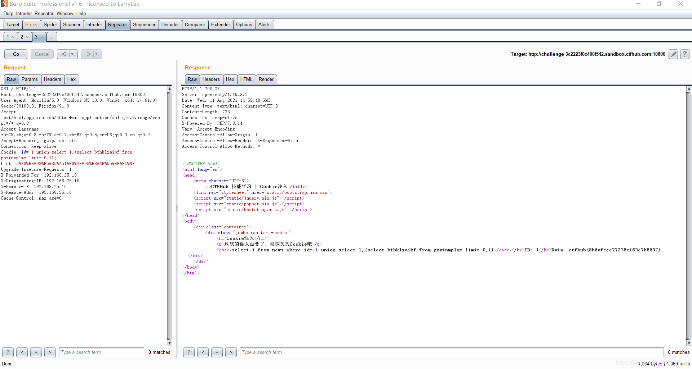This screenshot has width=692, height=369.
Task: Click the X-Forwarded-For header line
Action: [x=39, y=175]
